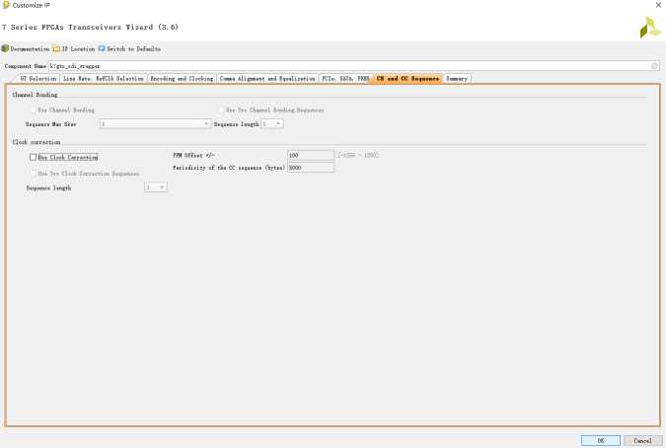The image size is (666, 448).
Task: Toggle Use Two Channel Bonding Sequences checkbox
Action: [221, 110]
